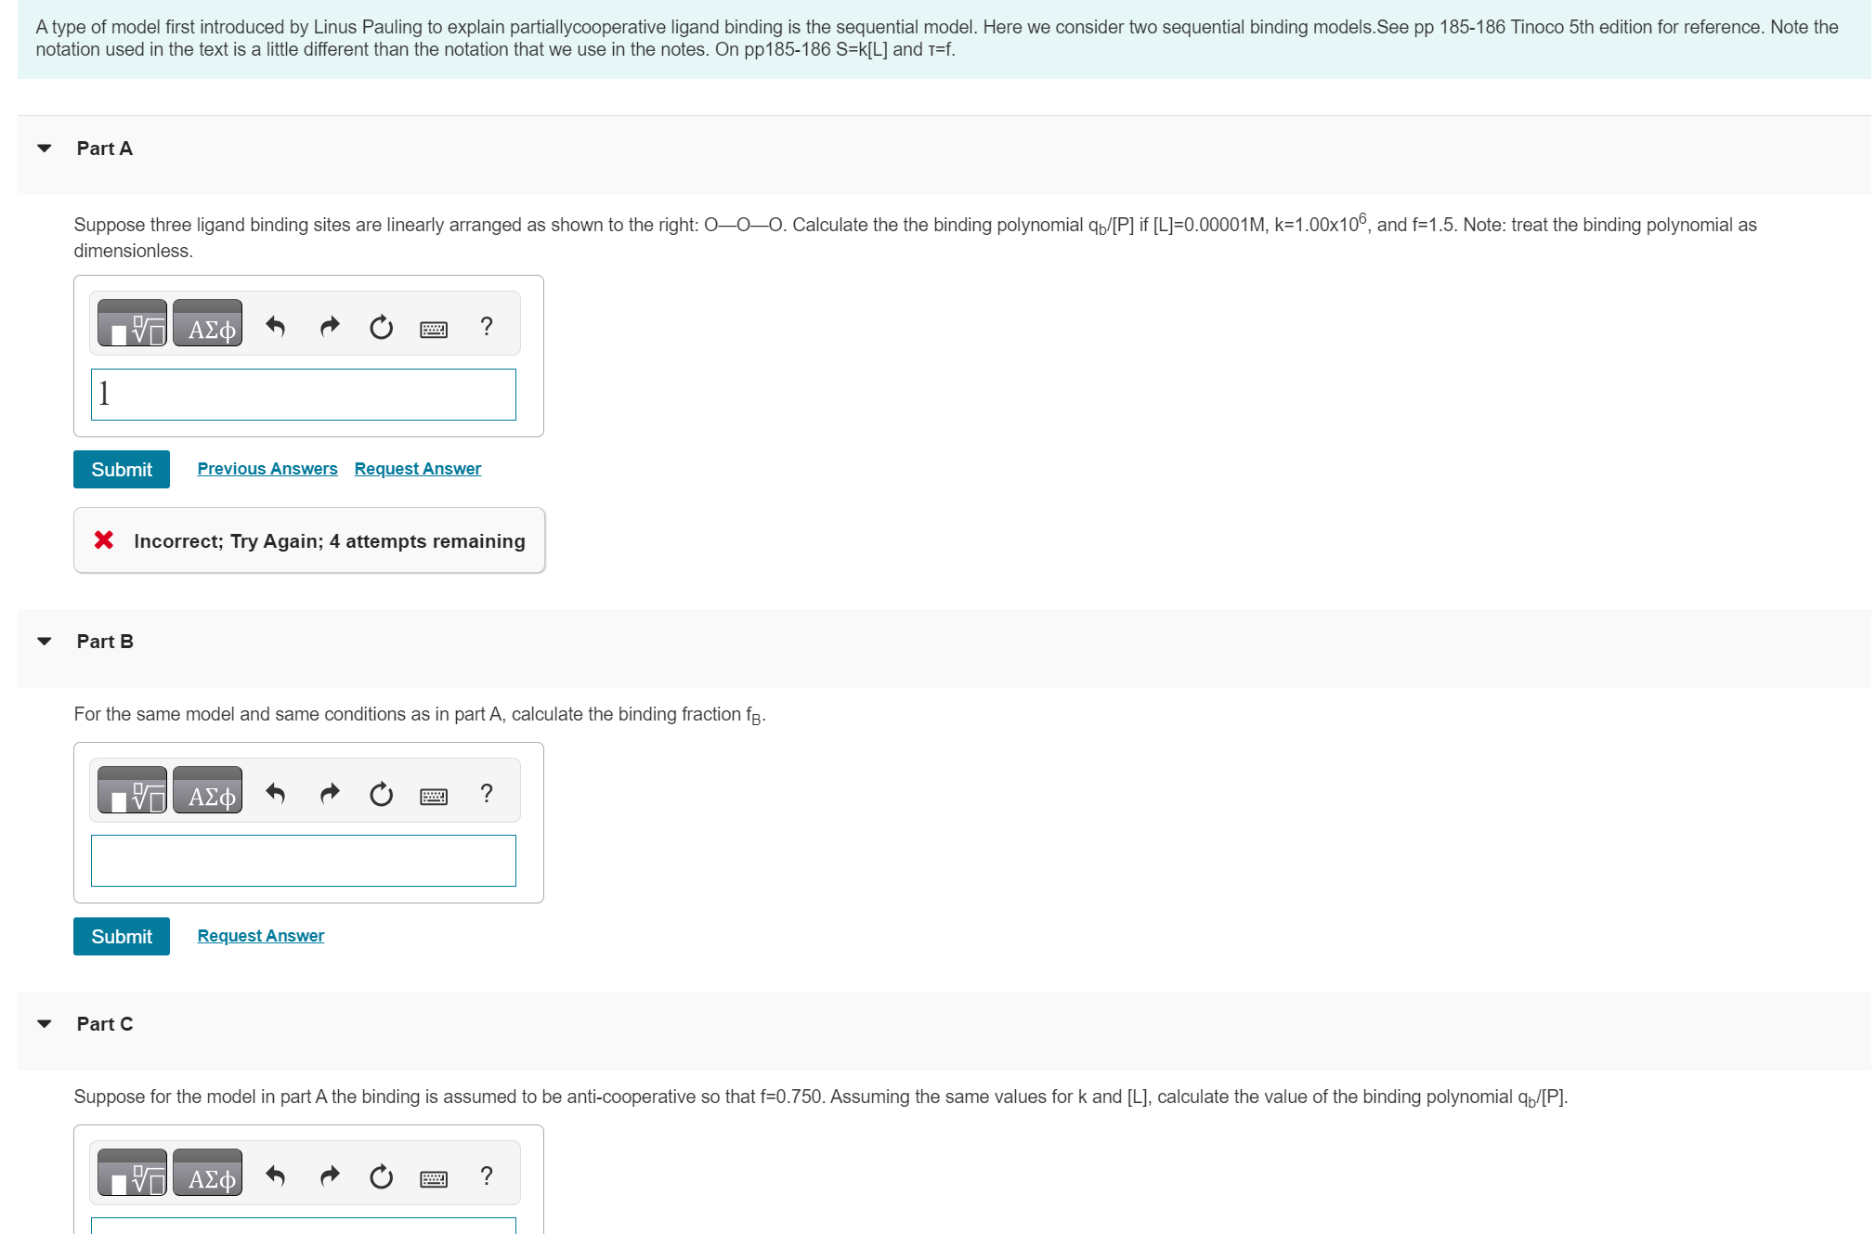This screenshot has width=1876, height=1234.
Task: Open the math templates menu in Part A editor
Action: pos(131,323)
